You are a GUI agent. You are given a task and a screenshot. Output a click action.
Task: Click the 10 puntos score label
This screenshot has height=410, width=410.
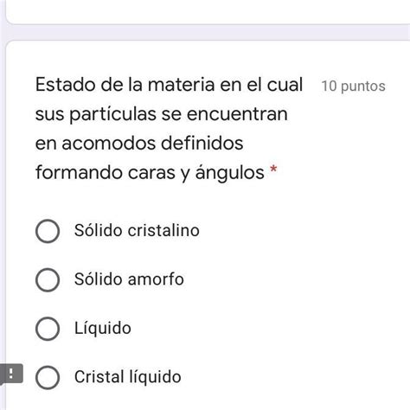tap(354, 86)
